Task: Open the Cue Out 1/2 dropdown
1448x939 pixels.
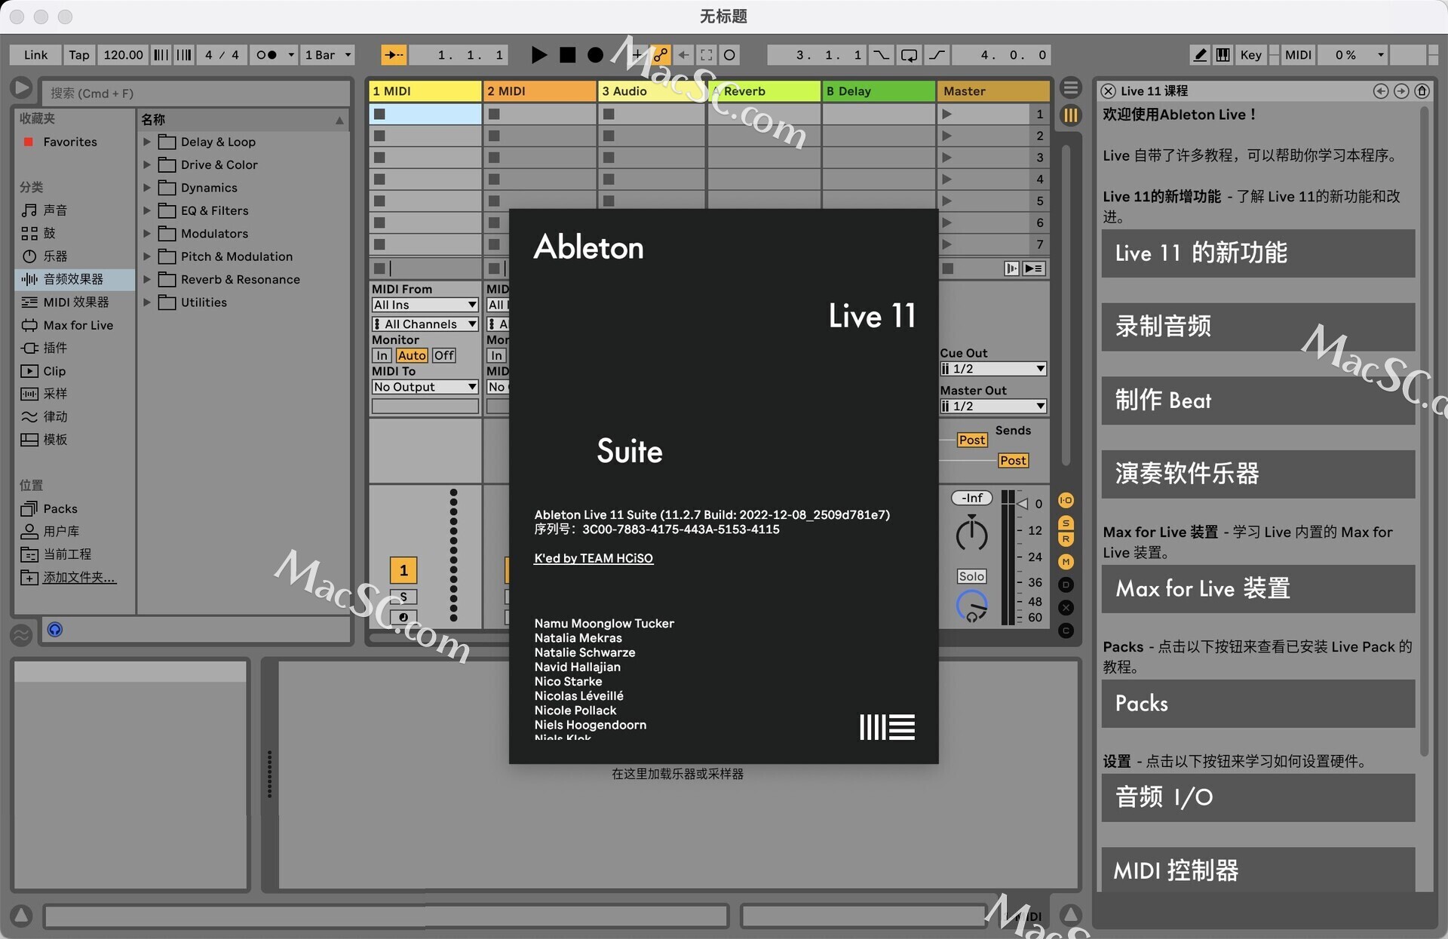Action: (x=992, y=369)
